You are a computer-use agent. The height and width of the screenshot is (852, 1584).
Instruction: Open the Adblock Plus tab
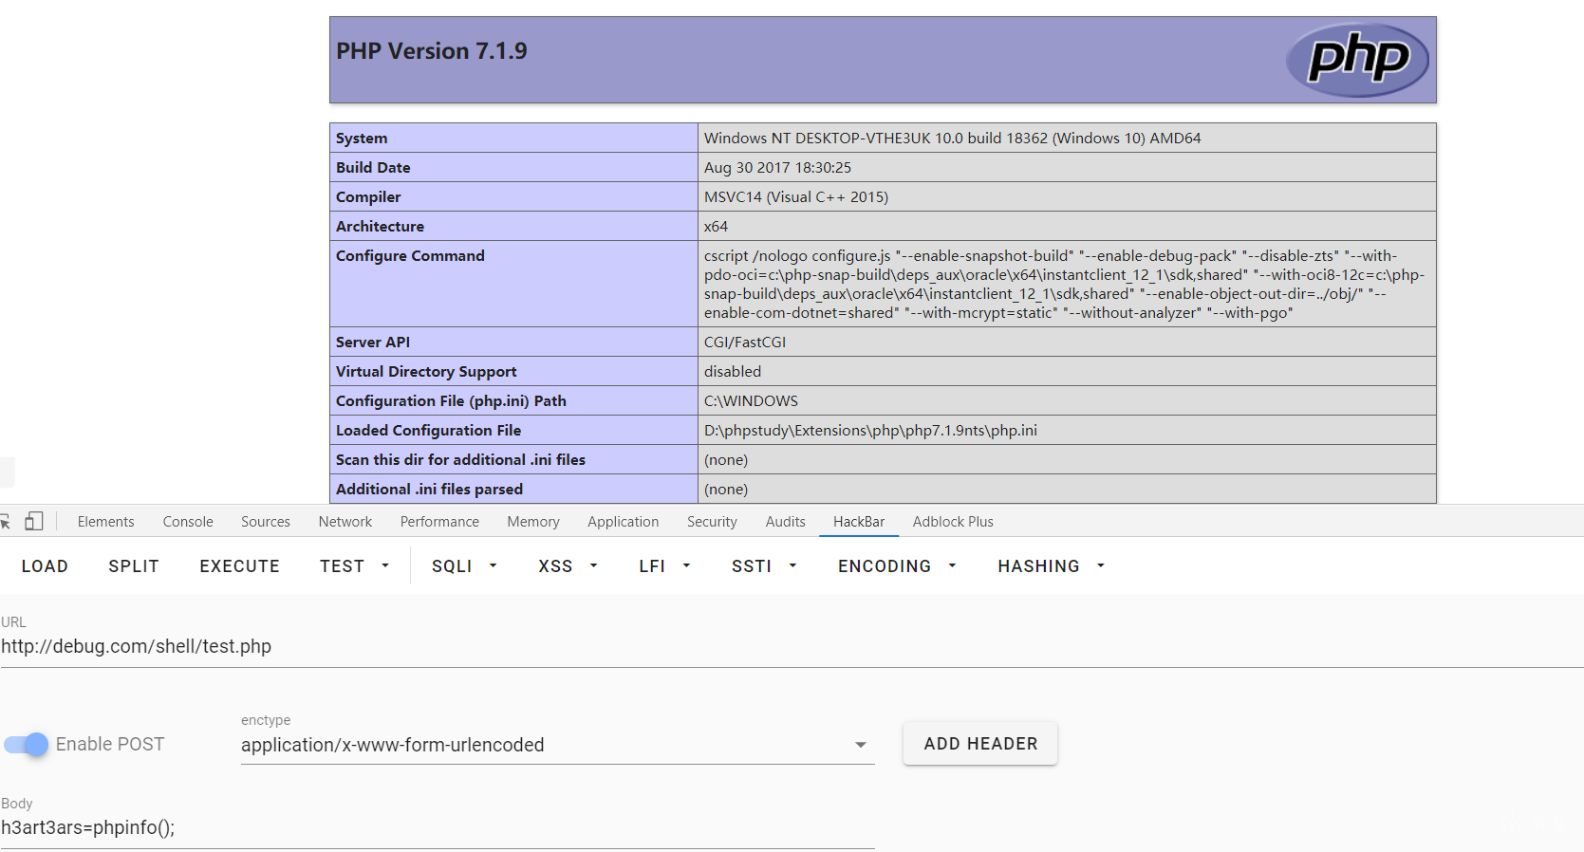coord(953,522)
